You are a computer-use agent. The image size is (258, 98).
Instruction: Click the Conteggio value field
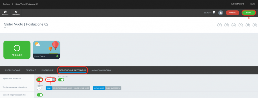point(39,88)
